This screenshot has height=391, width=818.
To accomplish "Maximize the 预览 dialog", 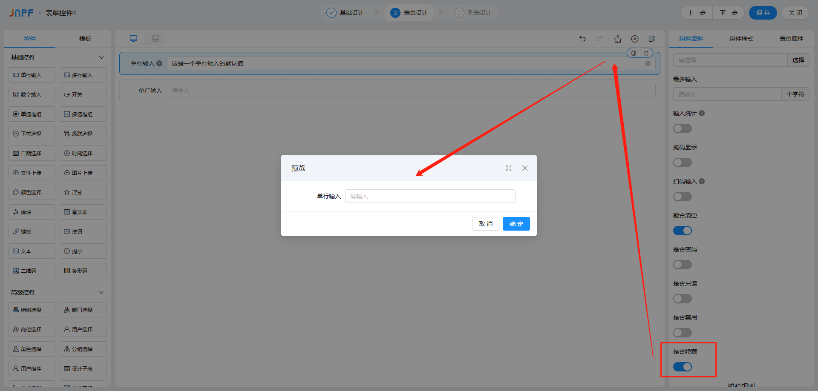I will (x=509, y=168).
